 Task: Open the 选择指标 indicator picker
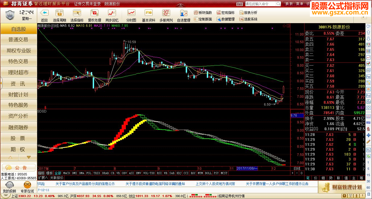coord(77,13)
